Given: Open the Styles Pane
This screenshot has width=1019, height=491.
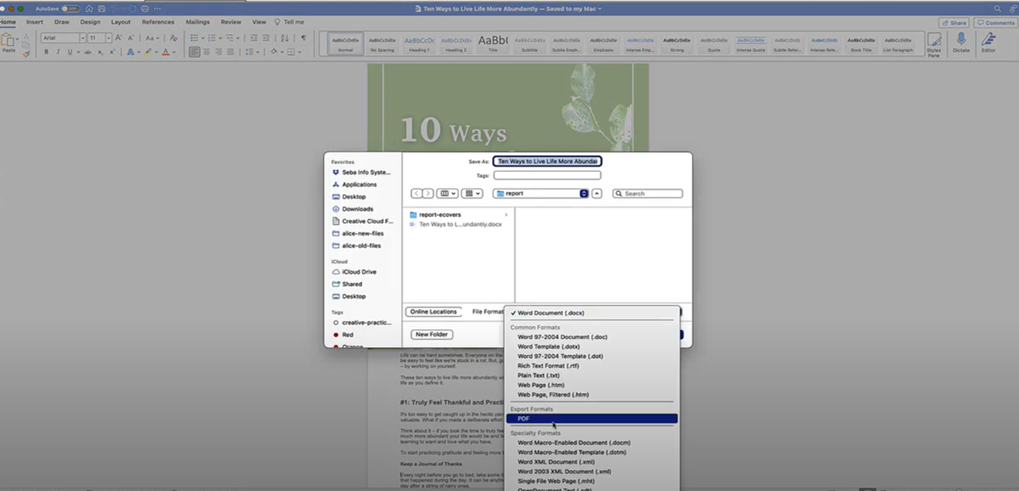Looking at the screenshot, I should pos(934,45).
